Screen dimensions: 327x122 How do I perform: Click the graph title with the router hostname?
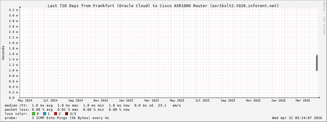163,6
